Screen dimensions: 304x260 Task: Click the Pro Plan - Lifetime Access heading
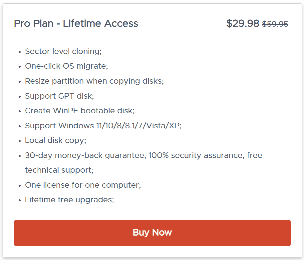point(76,24)
